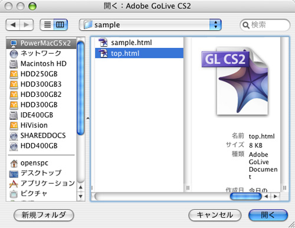Open the Macintosh HD volume
295x228 pixels.
coord(41,64)
